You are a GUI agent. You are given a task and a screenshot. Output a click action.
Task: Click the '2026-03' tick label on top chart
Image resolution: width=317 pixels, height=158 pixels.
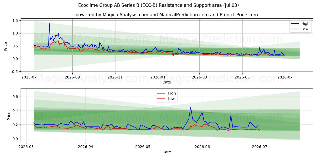199,78
